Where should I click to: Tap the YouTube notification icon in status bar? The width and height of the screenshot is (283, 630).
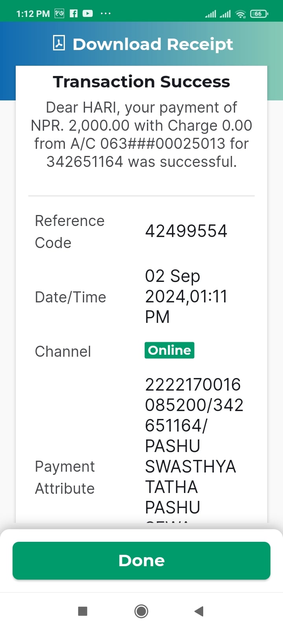pos(88,13)
